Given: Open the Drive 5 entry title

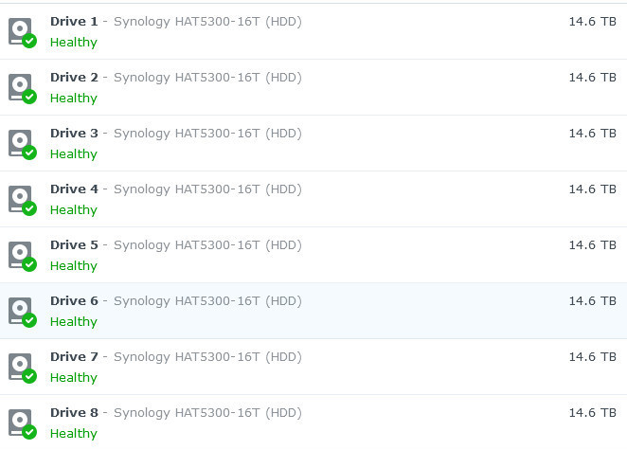Looking at the screenshot, I should (x=74, y=244).
